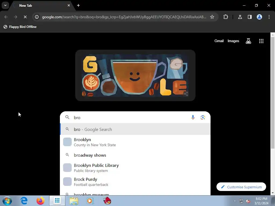Screen dimensions: 275x206
Task: Click the coffee Google Doodle
Action: 135,75
